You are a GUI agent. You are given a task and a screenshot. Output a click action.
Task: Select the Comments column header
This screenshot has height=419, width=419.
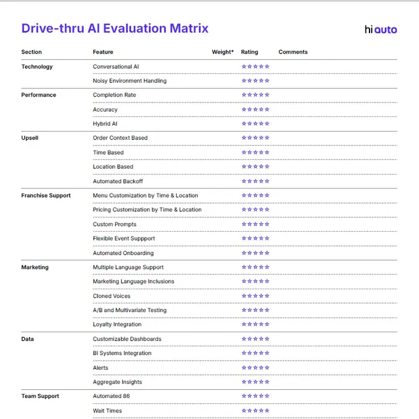click(293, 52)
